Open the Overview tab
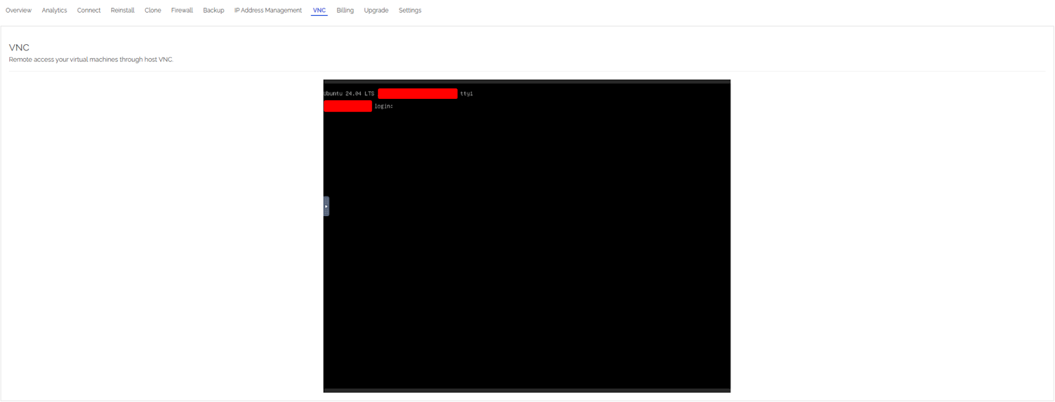This screenshot has width=1055, height=402. (x=18, y=11)
